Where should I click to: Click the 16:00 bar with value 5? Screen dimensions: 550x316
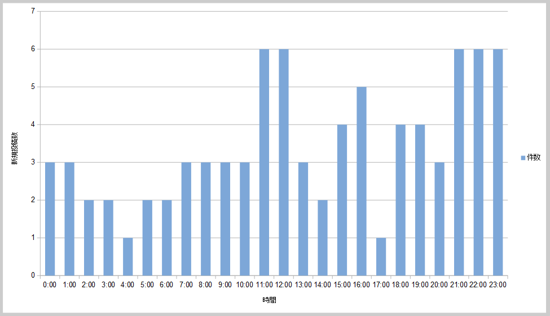pos(362,181)
